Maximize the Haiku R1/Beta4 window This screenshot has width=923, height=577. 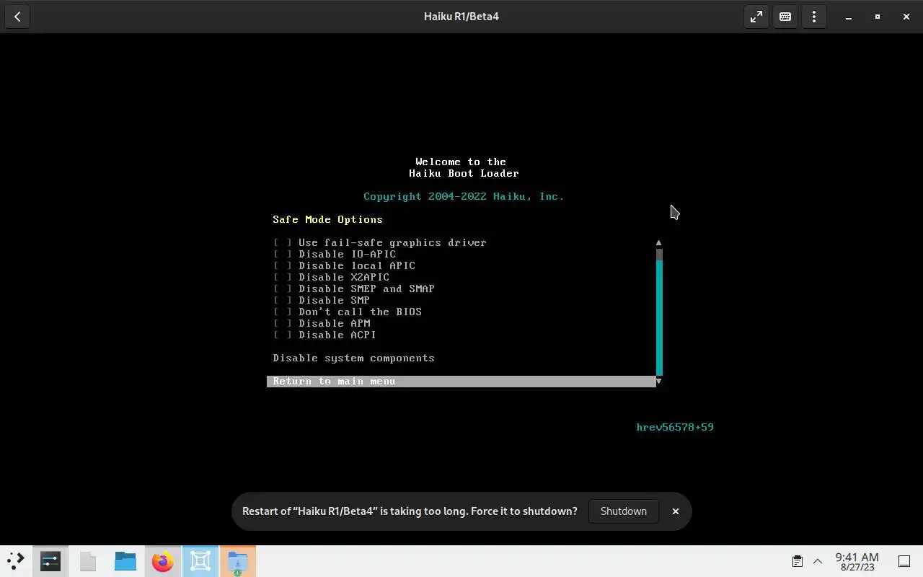[x=878, y=17]
